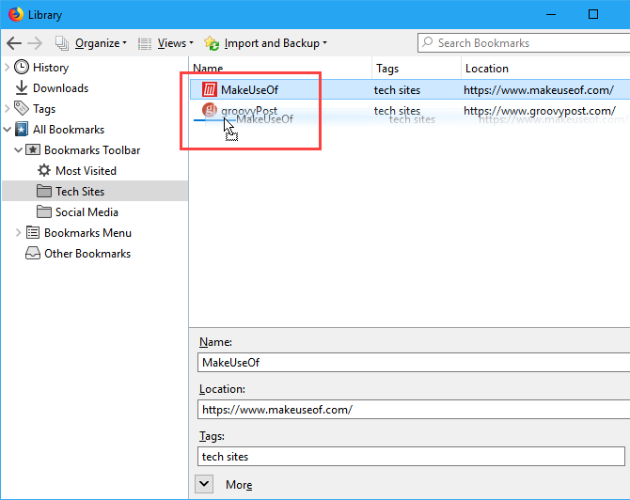Open the Views dropdown menu
The width and height of the screenshot is (630, 500).
[165, 43]
